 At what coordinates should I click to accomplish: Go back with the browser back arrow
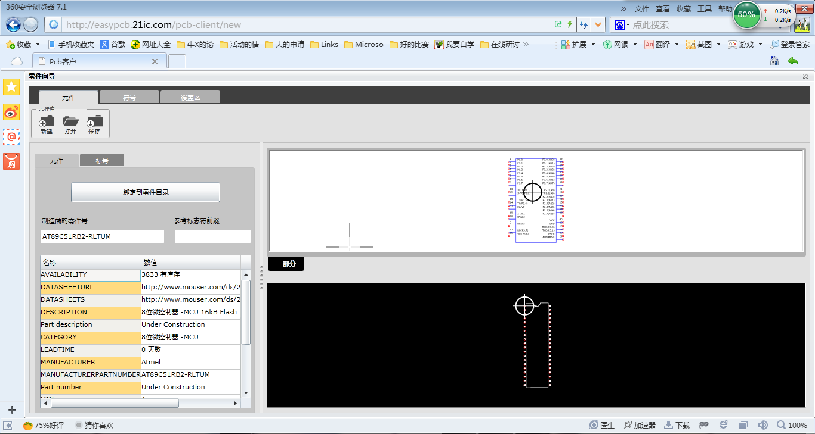pyautogui.click(x=14, y=24)
